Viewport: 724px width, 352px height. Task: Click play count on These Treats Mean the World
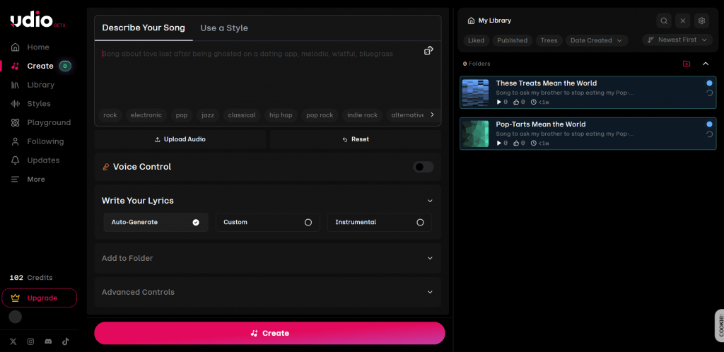coord(502,102)
